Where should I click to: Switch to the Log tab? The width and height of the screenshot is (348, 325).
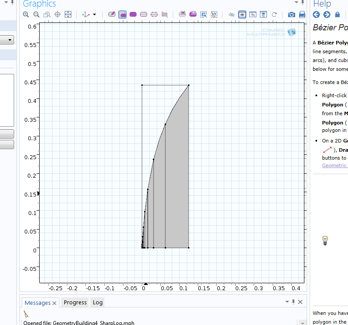click(x=97, y=303)
